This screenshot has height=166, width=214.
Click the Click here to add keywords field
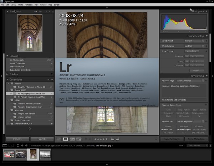184,100
